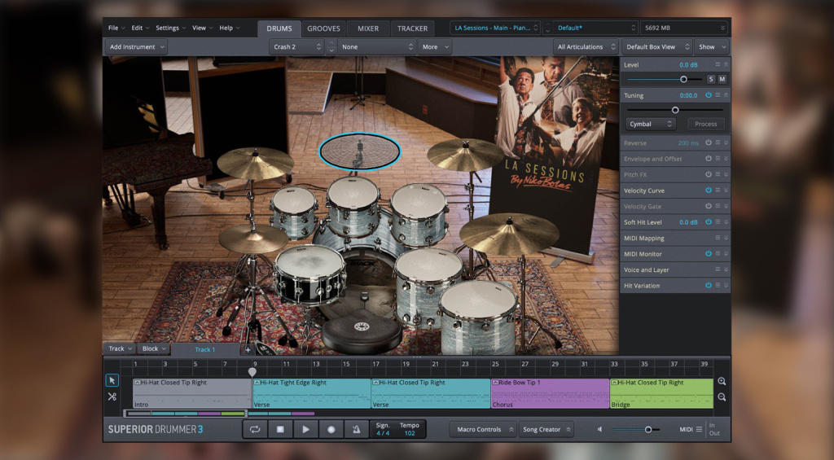This screenshot has height=460, width=834.
Task: Click the ride cymbal on the right
Action: [509, 233]
